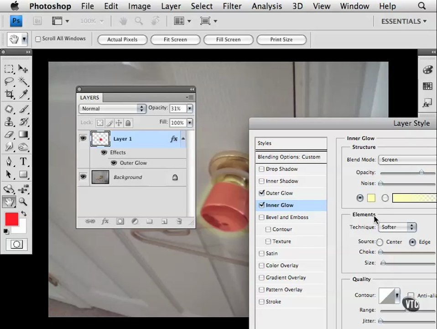
Task: Select the Rectangle shape tool
Action: click(23, 174)
